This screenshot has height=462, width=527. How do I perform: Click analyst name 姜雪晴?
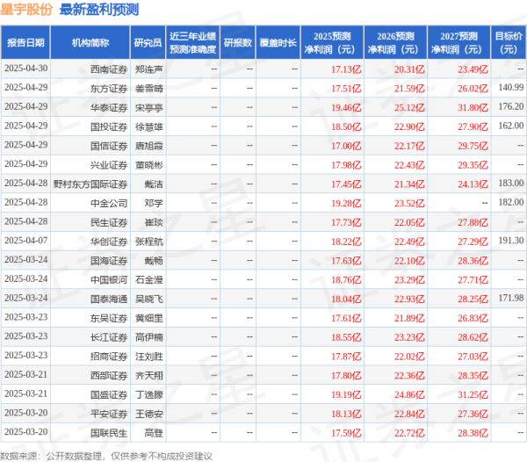coord(149,87)
